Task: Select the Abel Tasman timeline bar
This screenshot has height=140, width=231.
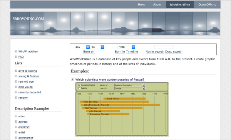Action: click(112, 108)
